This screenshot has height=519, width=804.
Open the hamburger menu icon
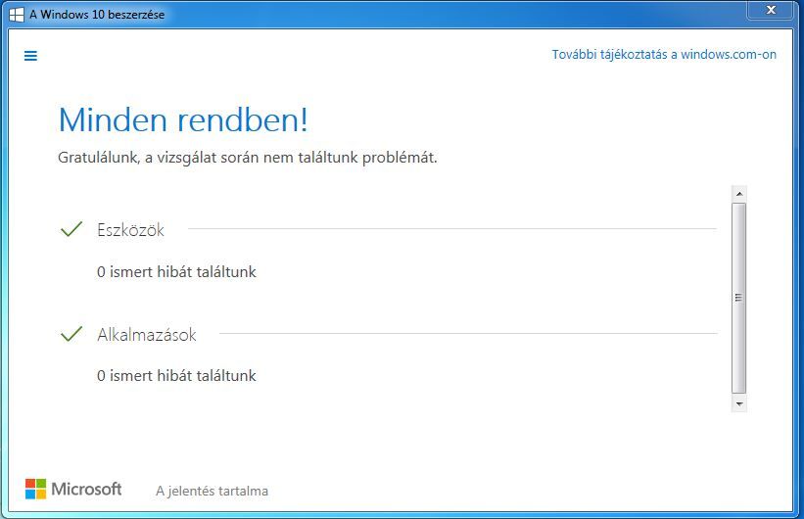(30, 56)
